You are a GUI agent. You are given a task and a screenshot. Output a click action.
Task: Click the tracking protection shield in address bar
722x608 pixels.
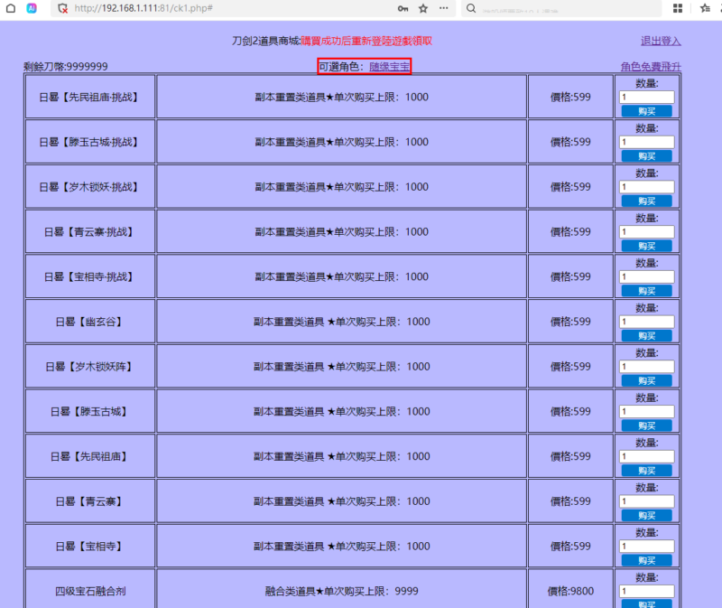point(61,9)
